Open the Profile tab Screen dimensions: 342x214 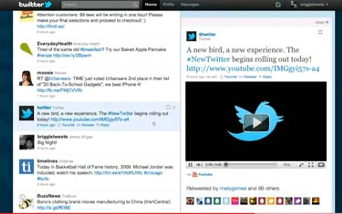[x=169, y=5]
